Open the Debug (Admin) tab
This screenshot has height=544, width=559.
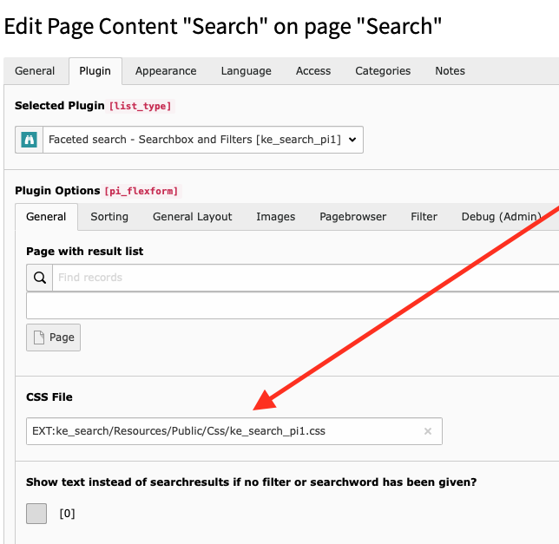coord(501,217)
